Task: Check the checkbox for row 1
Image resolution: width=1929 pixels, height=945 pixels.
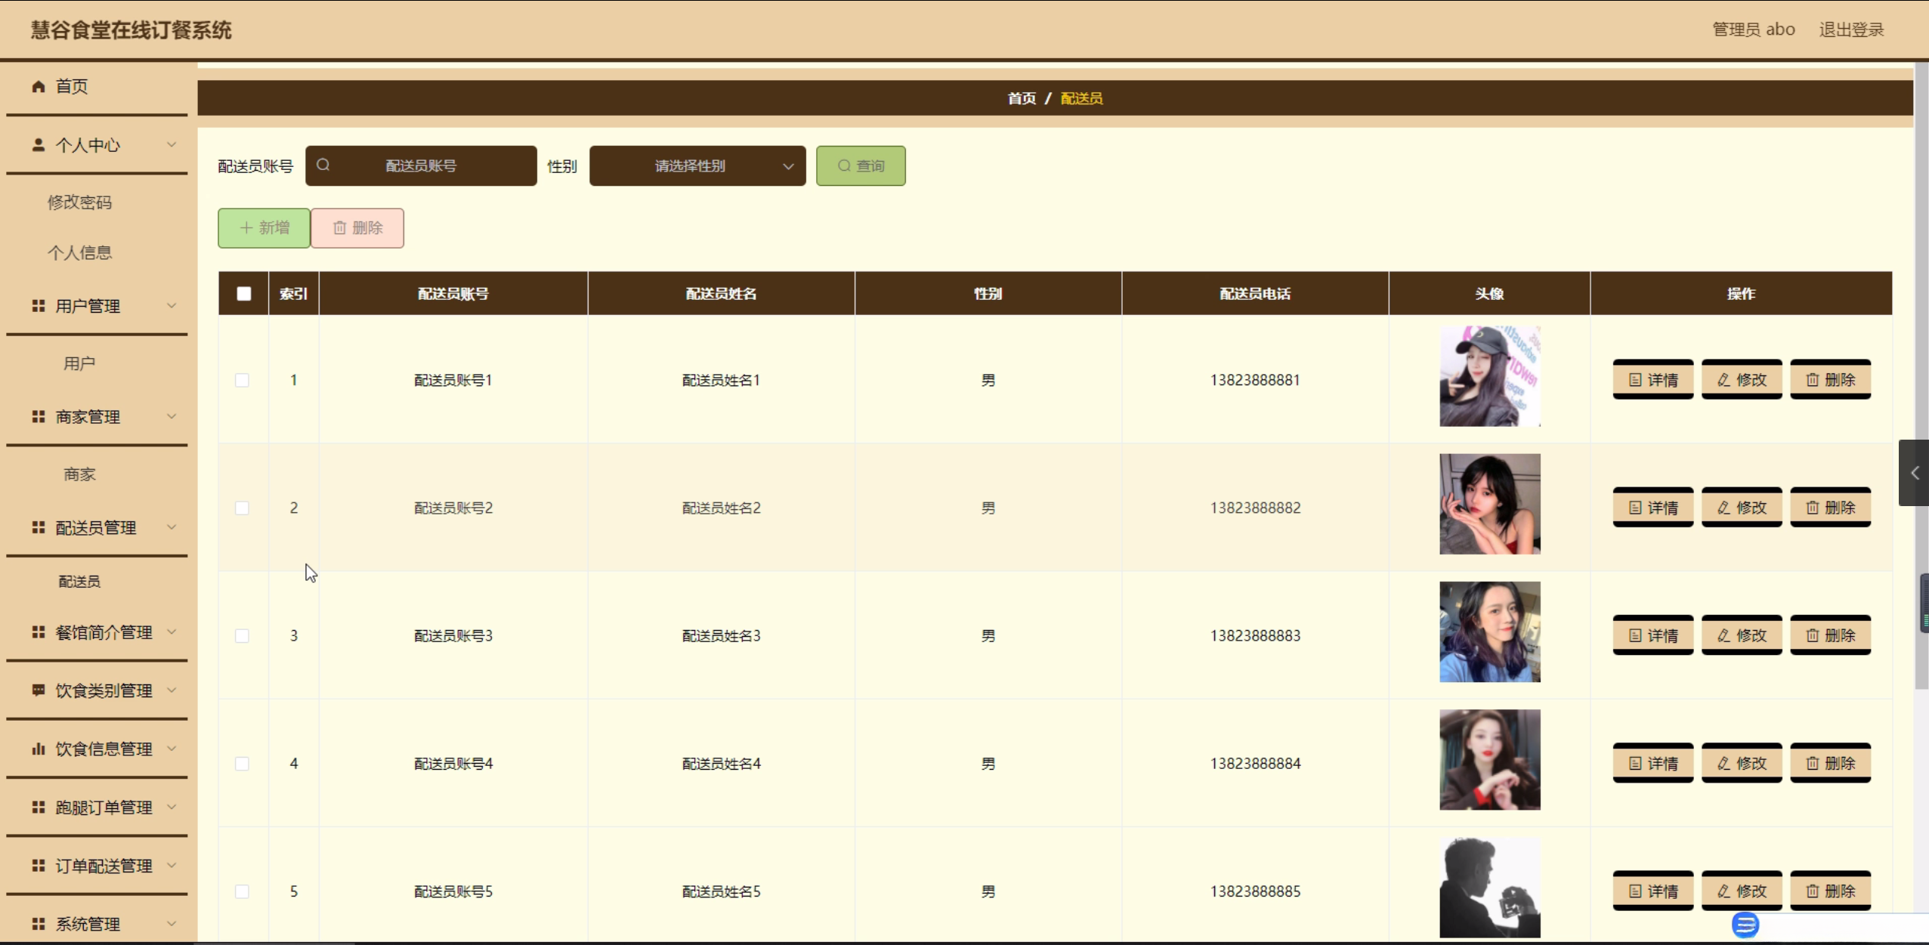Action: click(242, 380)
